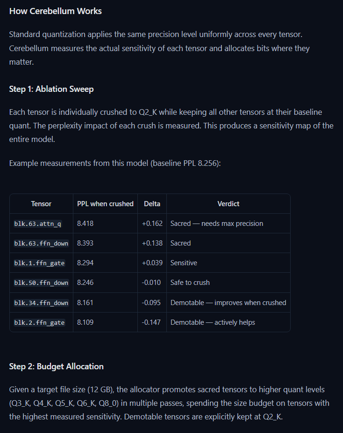Click 'Demotable — improves when crushed' verdict
343x433 pixels.
(228, 303)
